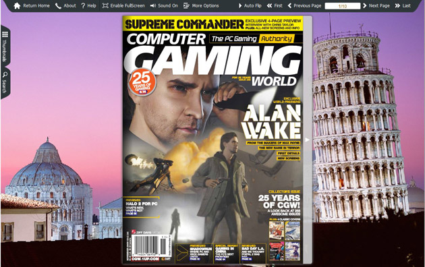This screenshot has height=267, width=425.
Task: Click the page number field showing 1/10
Action: [343, 6]
